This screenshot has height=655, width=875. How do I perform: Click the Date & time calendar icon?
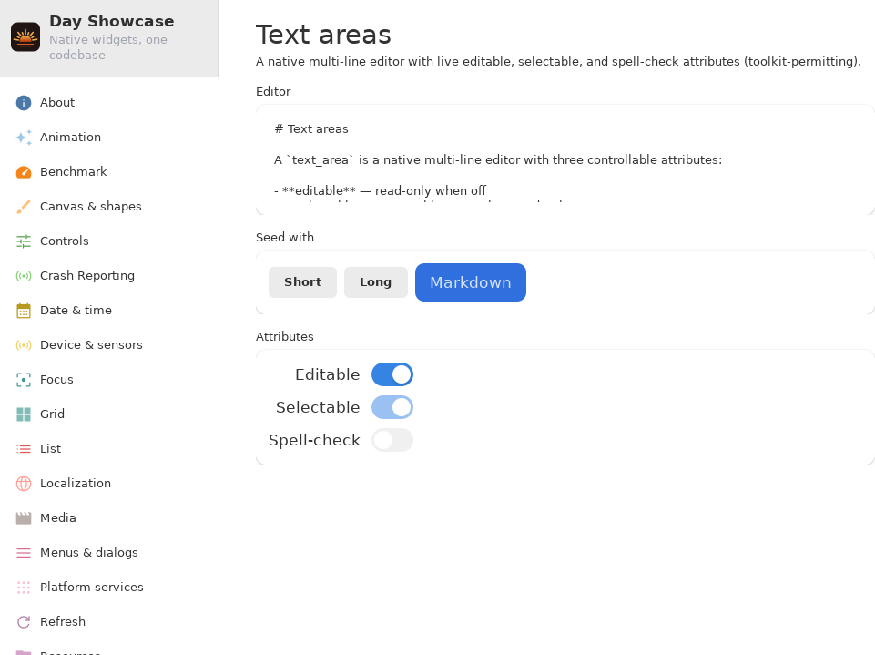coord(24,311)
